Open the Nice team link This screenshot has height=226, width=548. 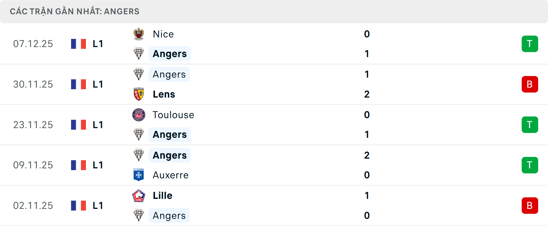(x=163, y=34)
